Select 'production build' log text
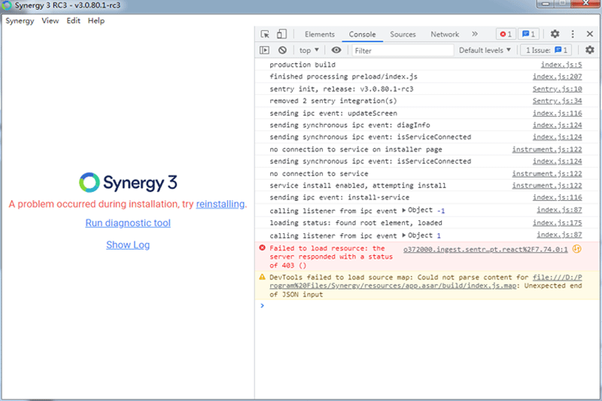The image size is (602, 401). (x=303, y=65)
